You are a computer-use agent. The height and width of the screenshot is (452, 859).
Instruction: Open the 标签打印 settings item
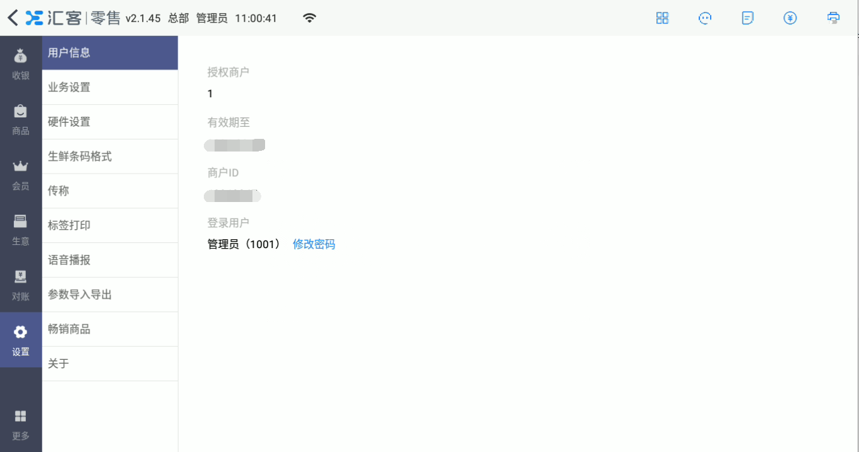[x=110, y=225]
